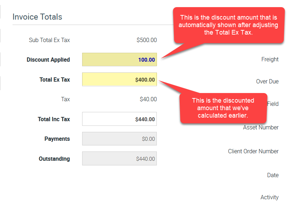
Task: Click the $40.00 tax value
Action: [148, 99]
